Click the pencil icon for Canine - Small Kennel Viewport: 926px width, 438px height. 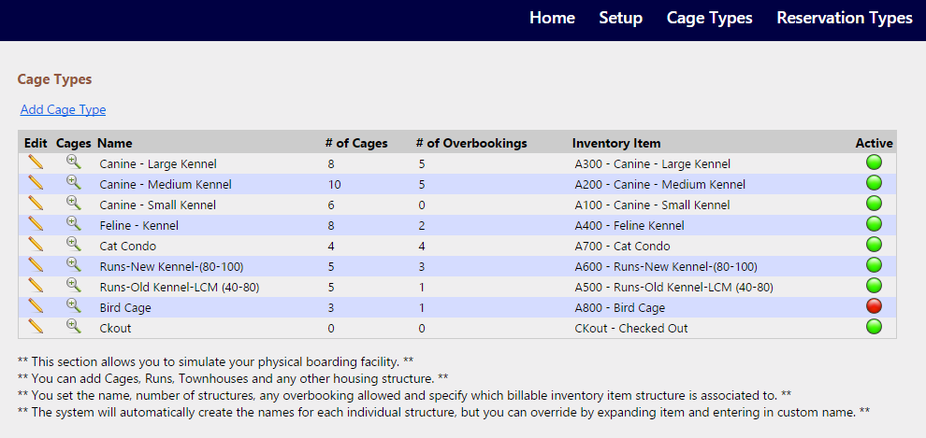coord(36,204)
